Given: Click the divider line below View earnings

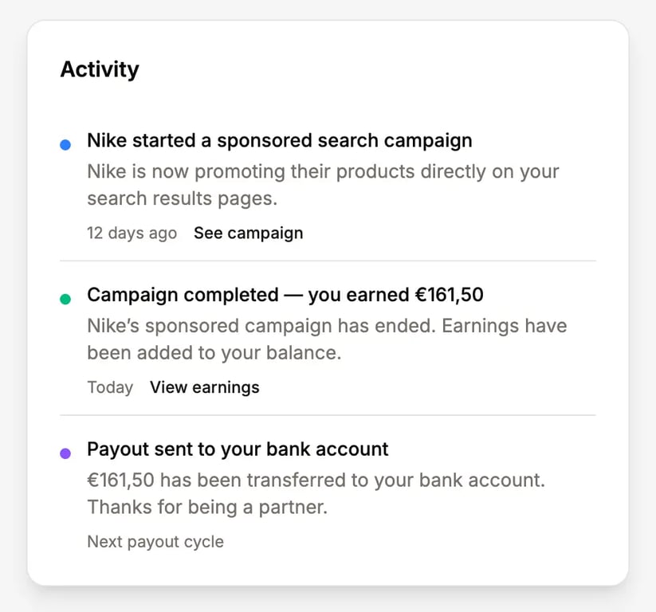Looking at the screenshot, I should [x=328, y=415].
